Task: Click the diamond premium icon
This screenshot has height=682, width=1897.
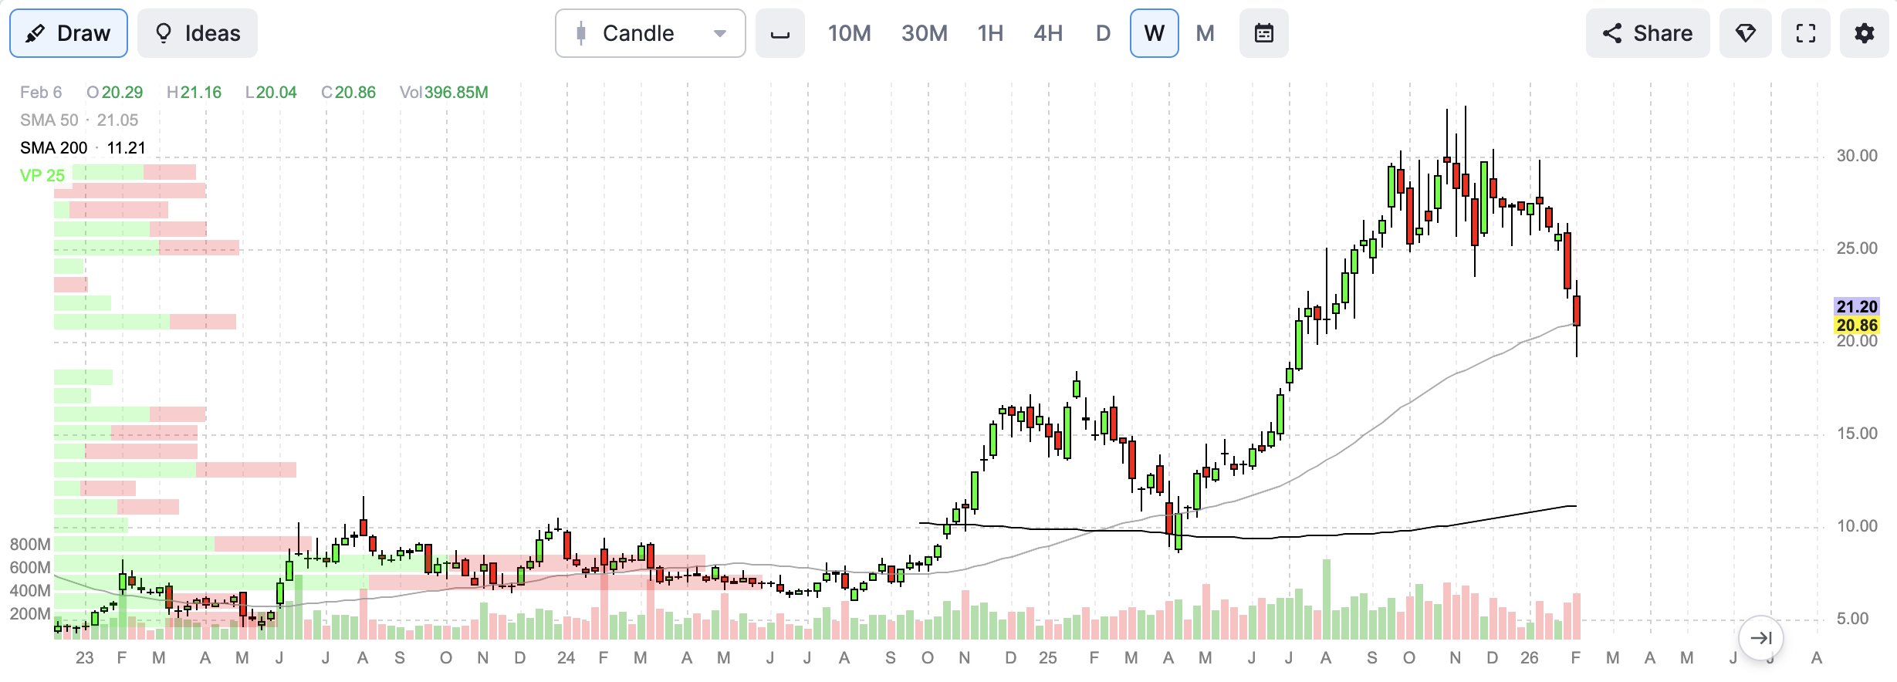Action: point(1746,33)
